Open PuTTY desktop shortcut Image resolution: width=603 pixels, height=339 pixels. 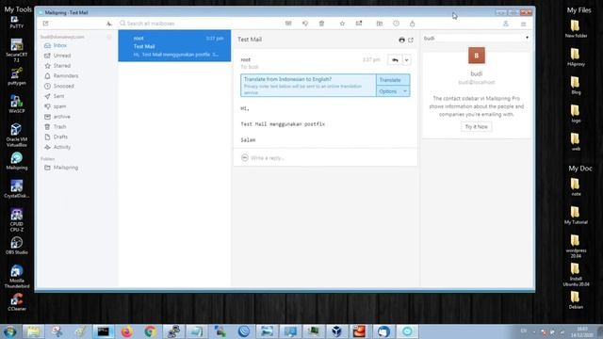point(17,23)
